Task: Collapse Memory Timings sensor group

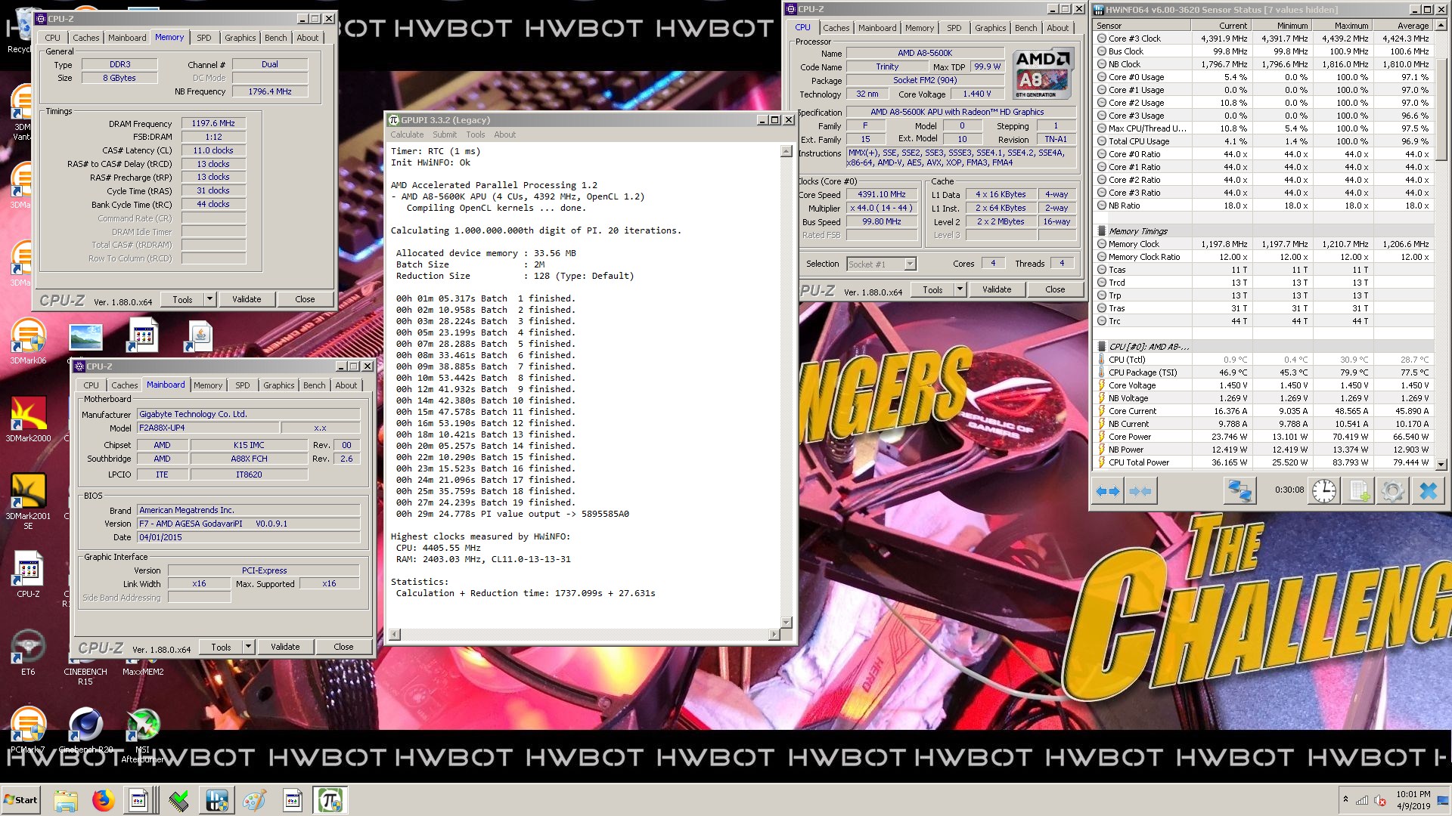Action: [1101, 231]
